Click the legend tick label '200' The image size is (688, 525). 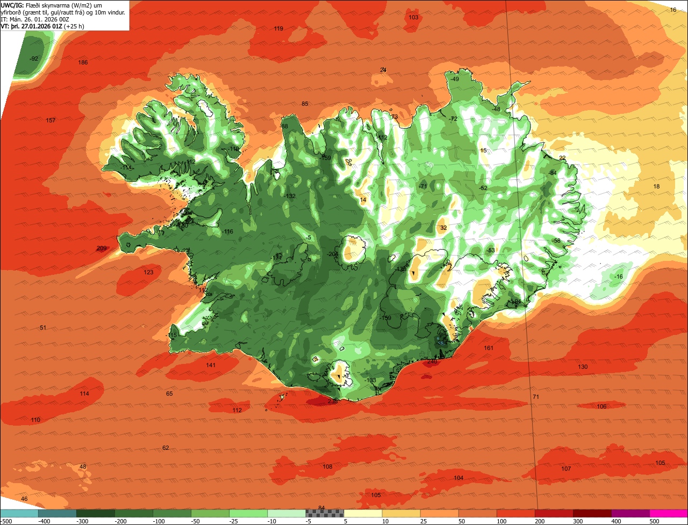539,521
